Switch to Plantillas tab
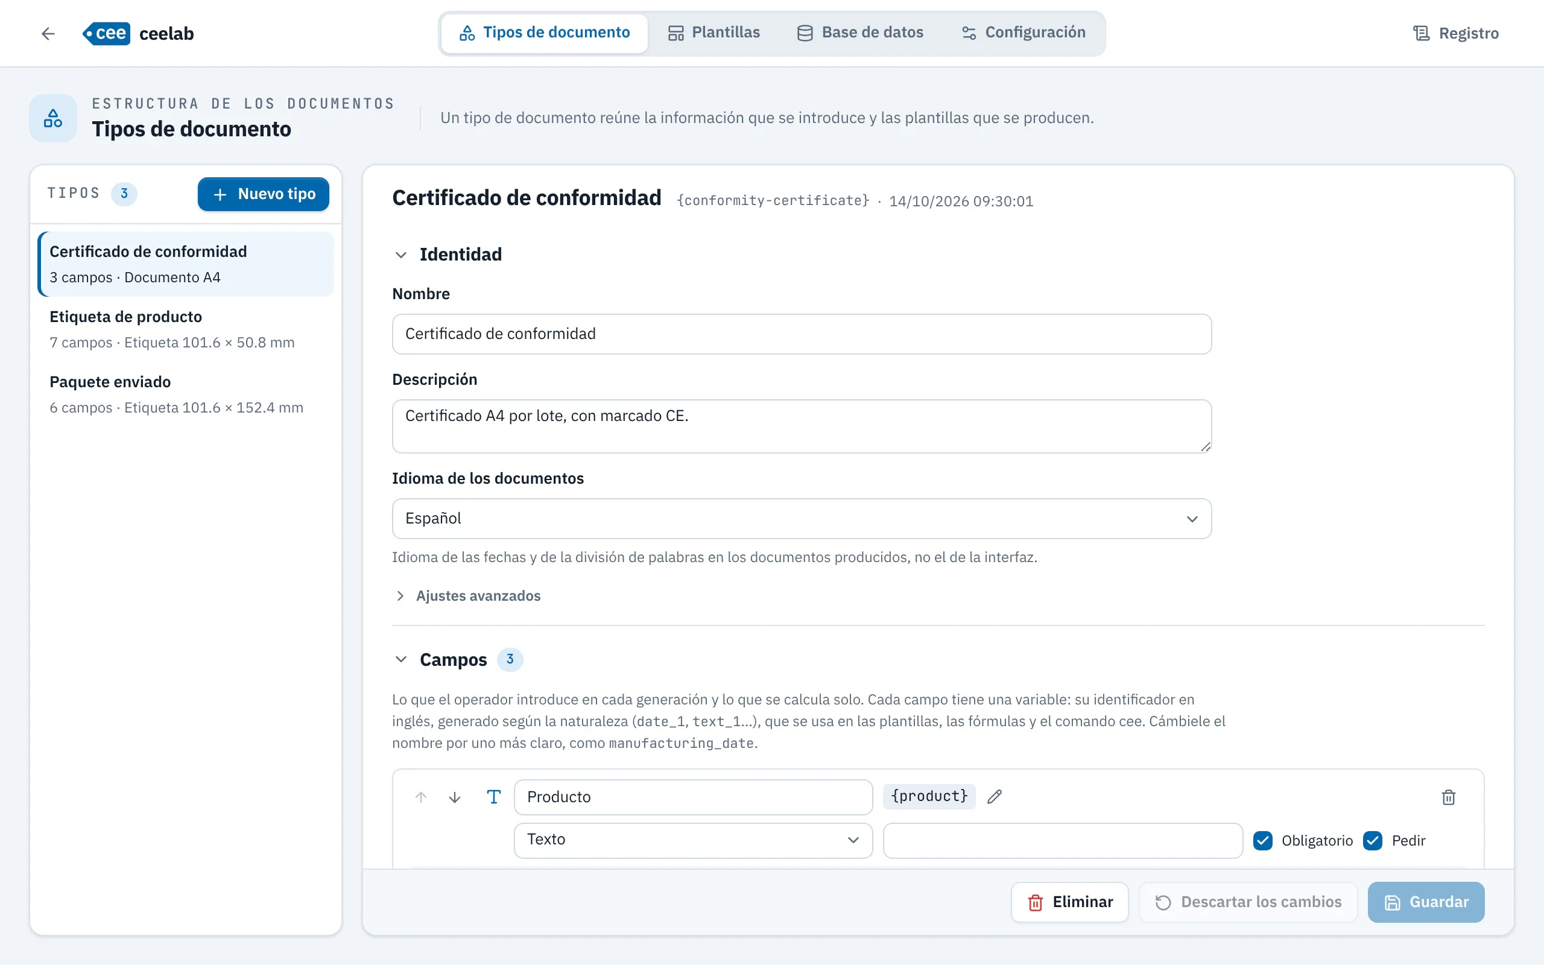1544x965 pixels. pyautogui.click(x=714, y=33)
